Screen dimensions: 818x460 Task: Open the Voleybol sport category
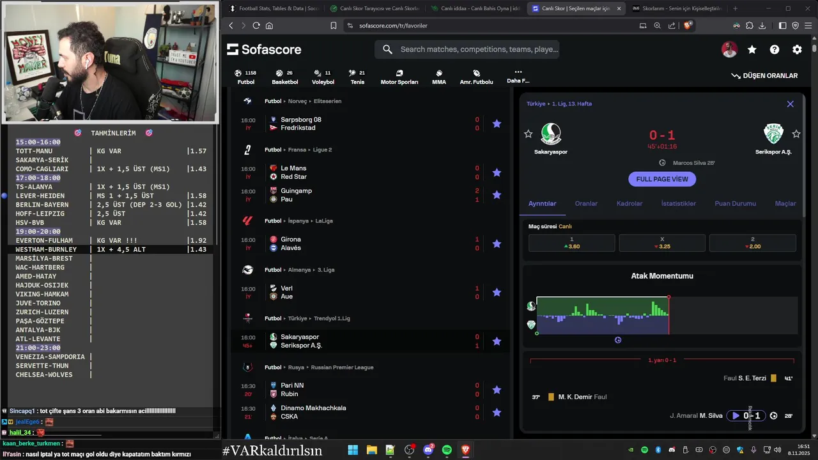(323, 77)
